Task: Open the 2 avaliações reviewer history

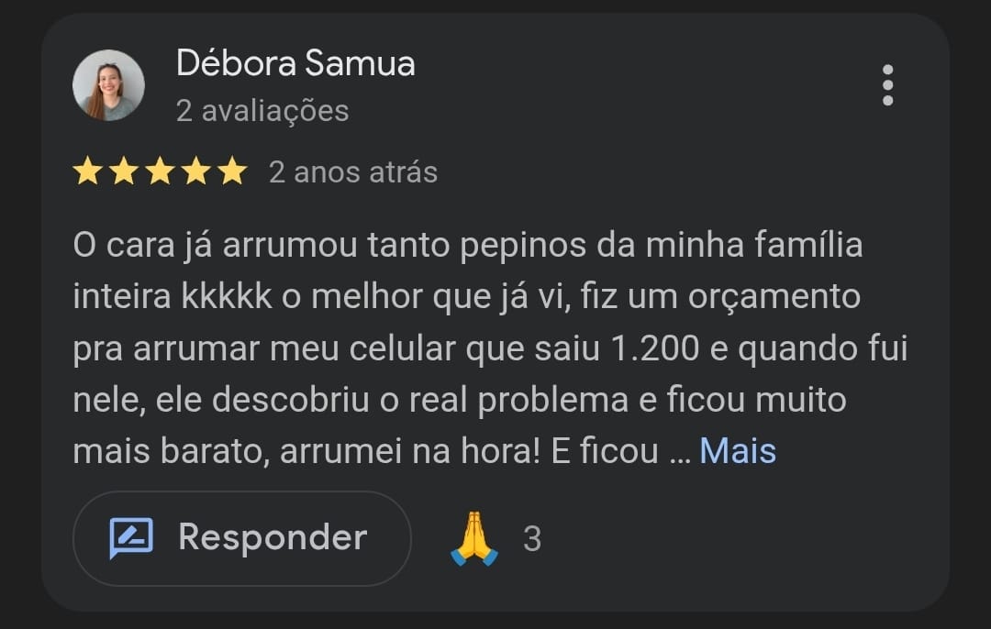Action: [x=262, y=110]
